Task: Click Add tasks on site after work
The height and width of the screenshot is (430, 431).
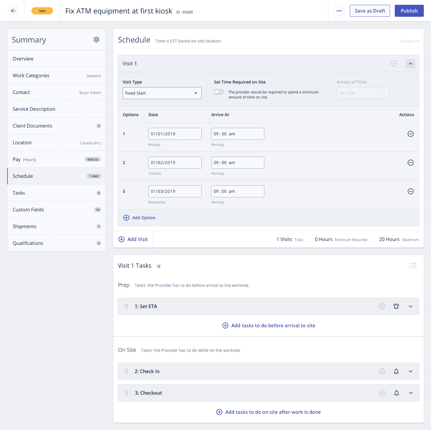Action: (269, 412)
